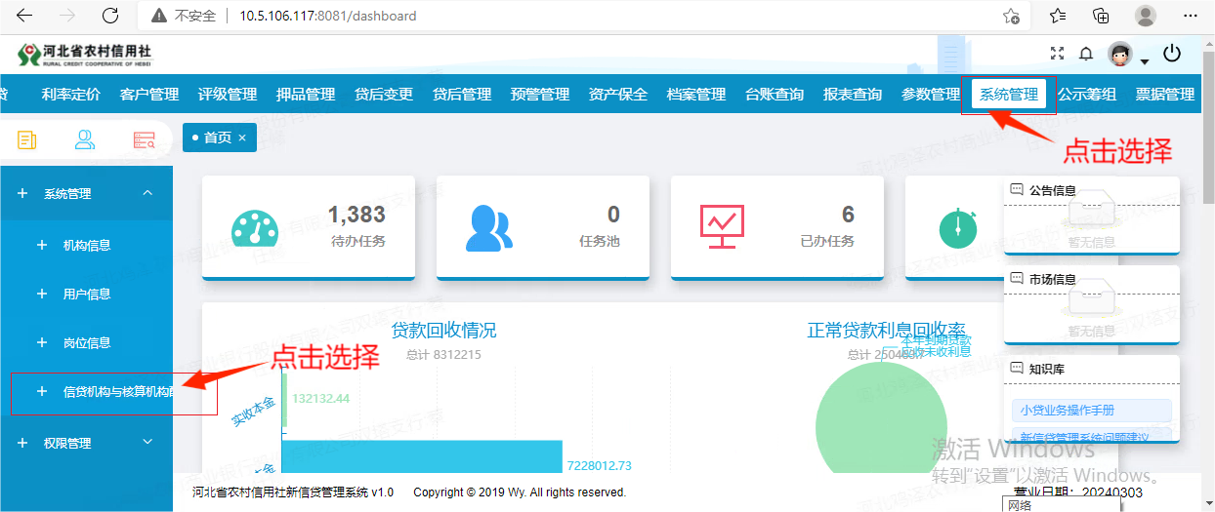Click the blue user sidebar icon

85,139
